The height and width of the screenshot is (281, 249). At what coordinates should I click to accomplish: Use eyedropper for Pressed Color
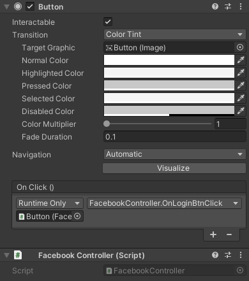[241, 85]
